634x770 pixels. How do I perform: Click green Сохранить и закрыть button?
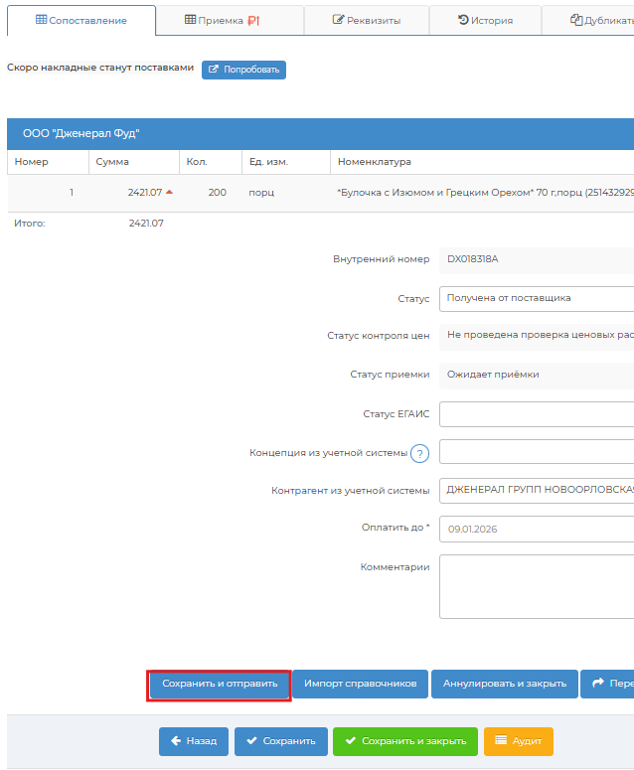point(405,741)
